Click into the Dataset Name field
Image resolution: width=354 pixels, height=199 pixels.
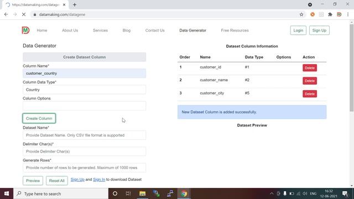click(x=84, y=135)
